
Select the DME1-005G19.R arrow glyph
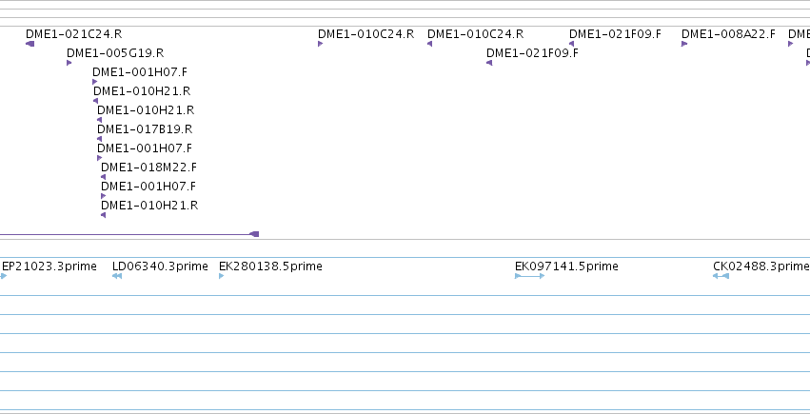pyautogui.click(x=69, y=63)
